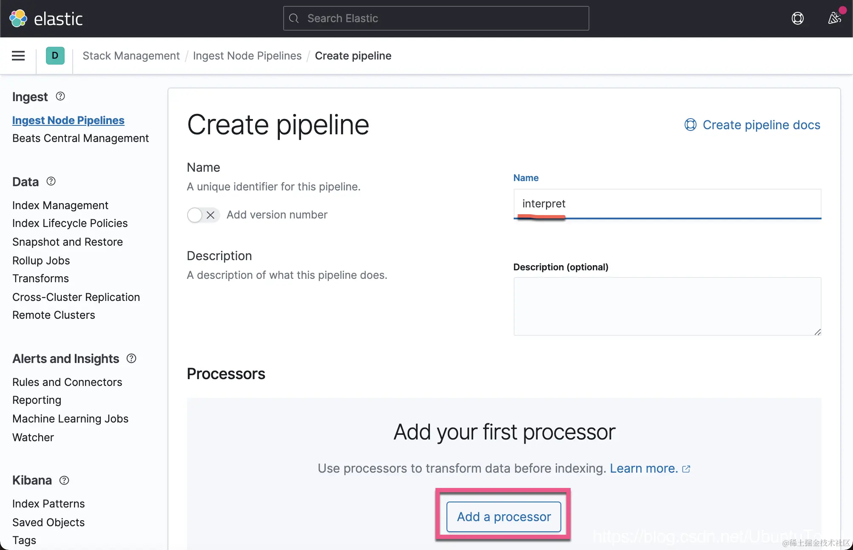Viewport: 853px width, 550px height.
Task: Click the Add a processor button
Action: pos(503,516)
